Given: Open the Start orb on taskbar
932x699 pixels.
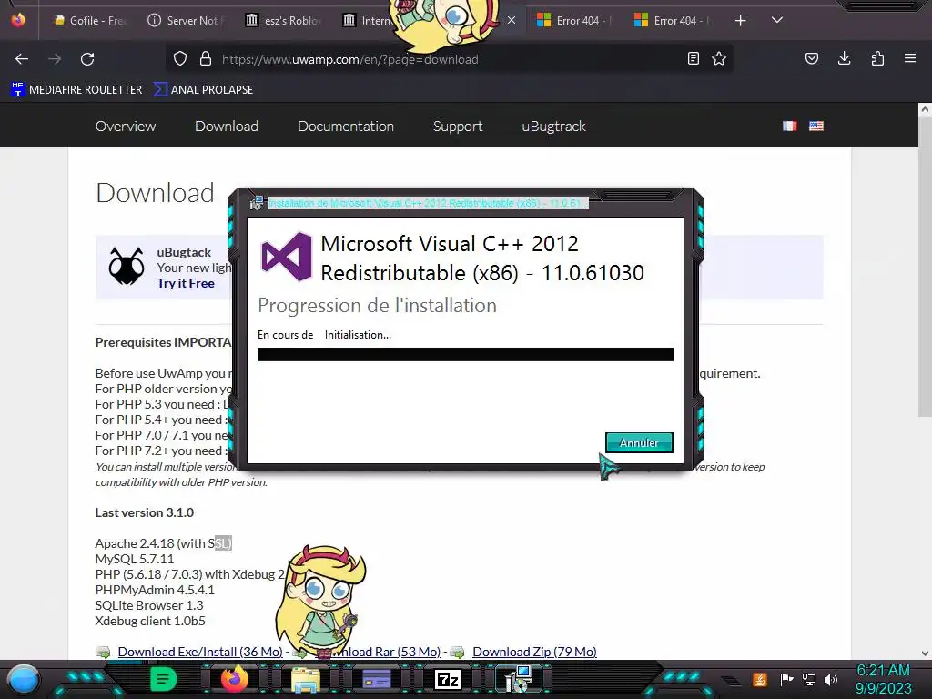Looking at the screenshot, I should click(x=24, y=679).
